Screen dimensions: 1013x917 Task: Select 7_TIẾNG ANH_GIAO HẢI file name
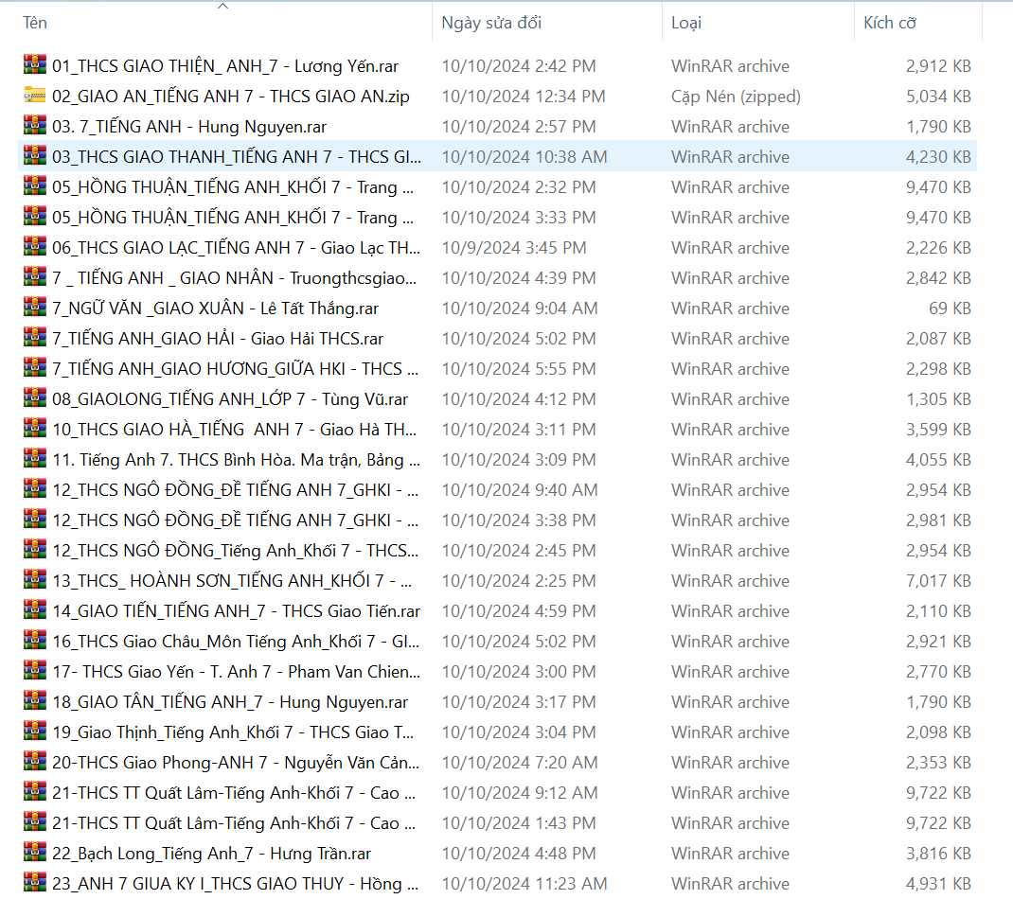coord(218,339)
